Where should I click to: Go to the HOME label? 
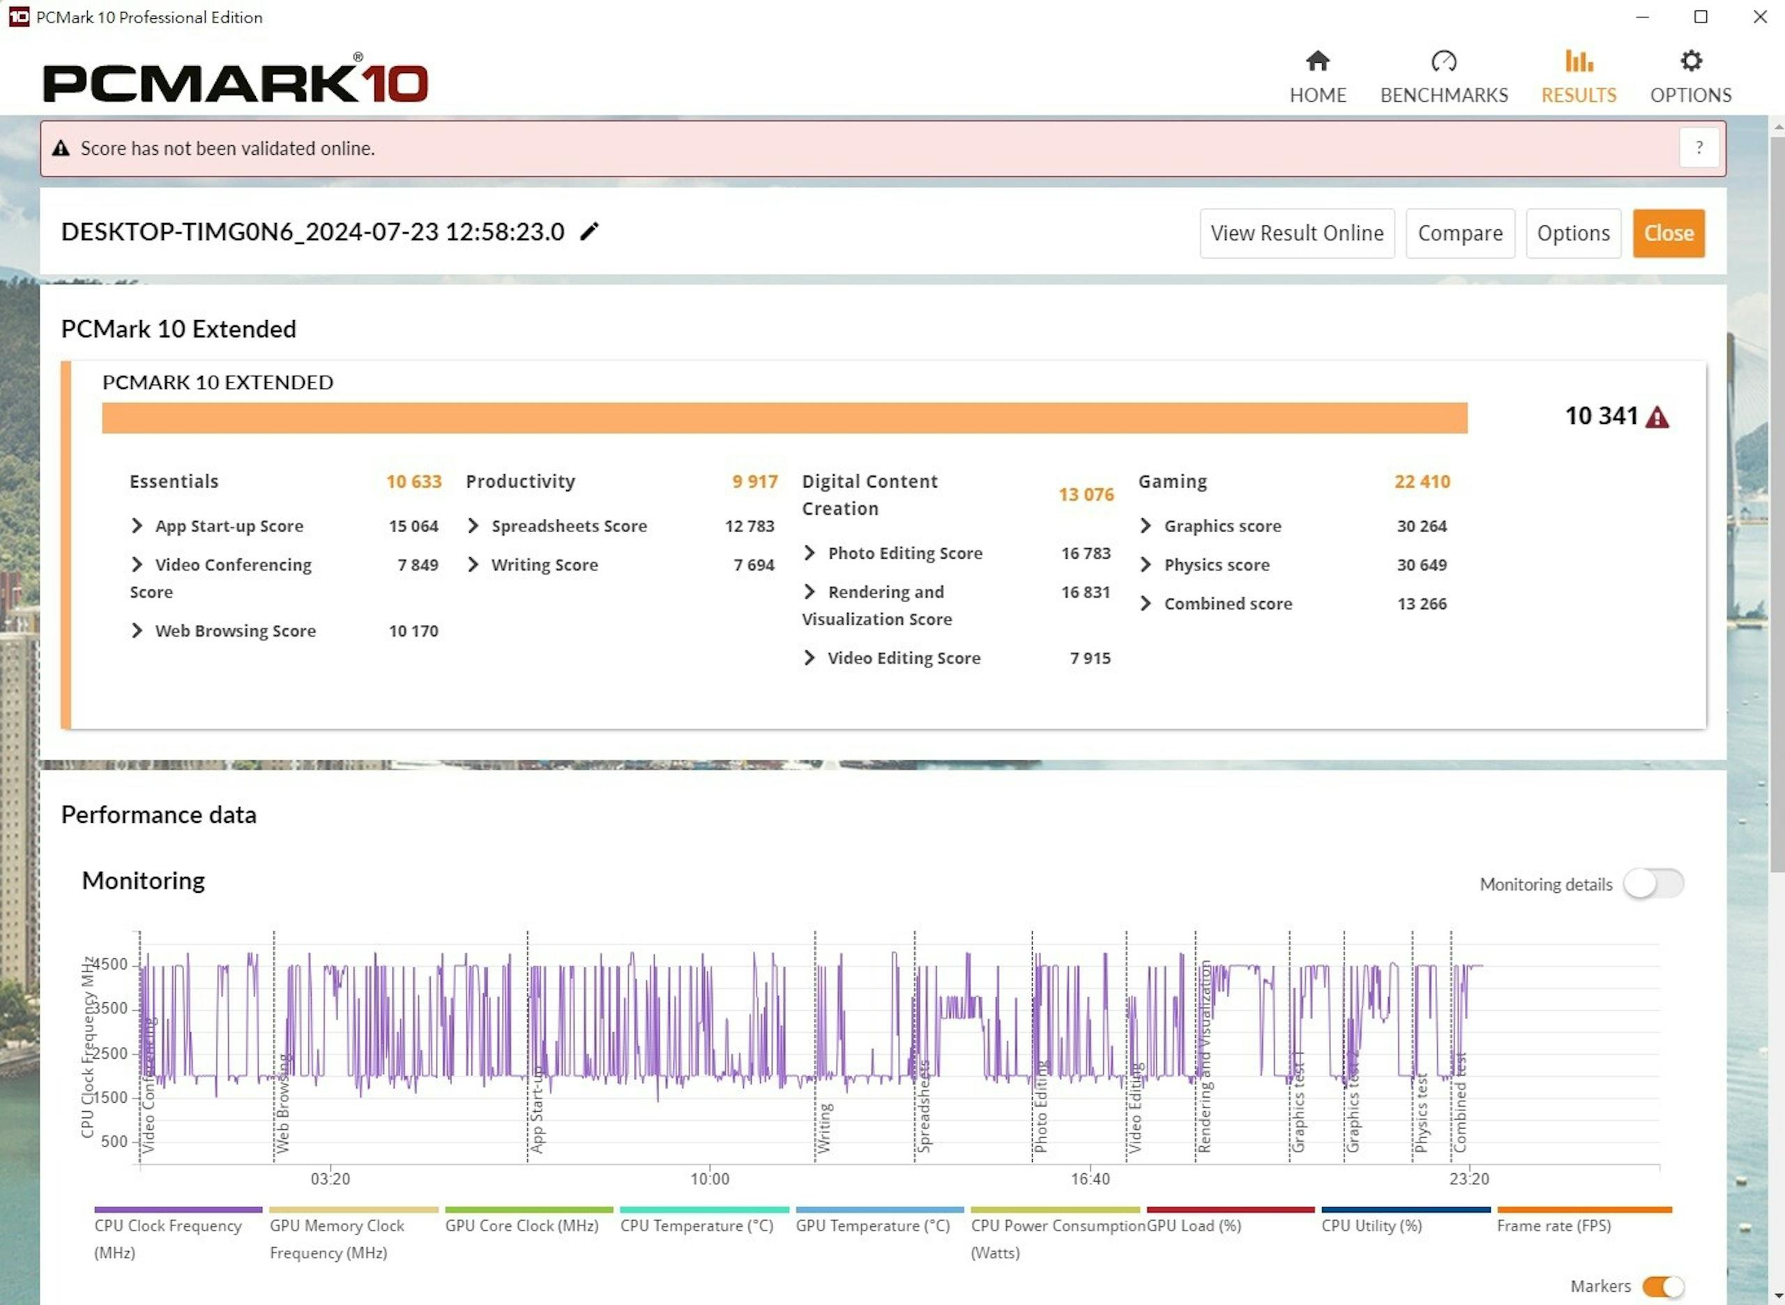[1318, 95]
